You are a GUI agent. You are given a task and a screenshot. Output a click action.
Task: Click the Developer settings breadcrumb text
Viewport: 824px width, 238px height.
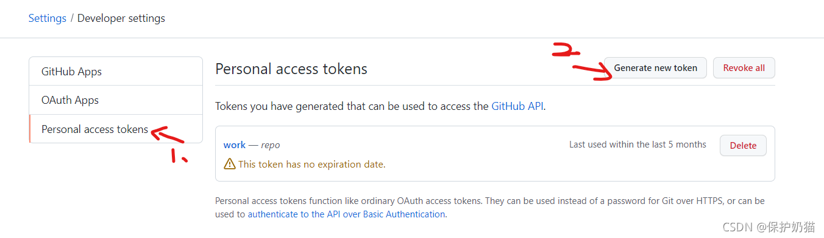pyautogui.click(x=121, y=18)
